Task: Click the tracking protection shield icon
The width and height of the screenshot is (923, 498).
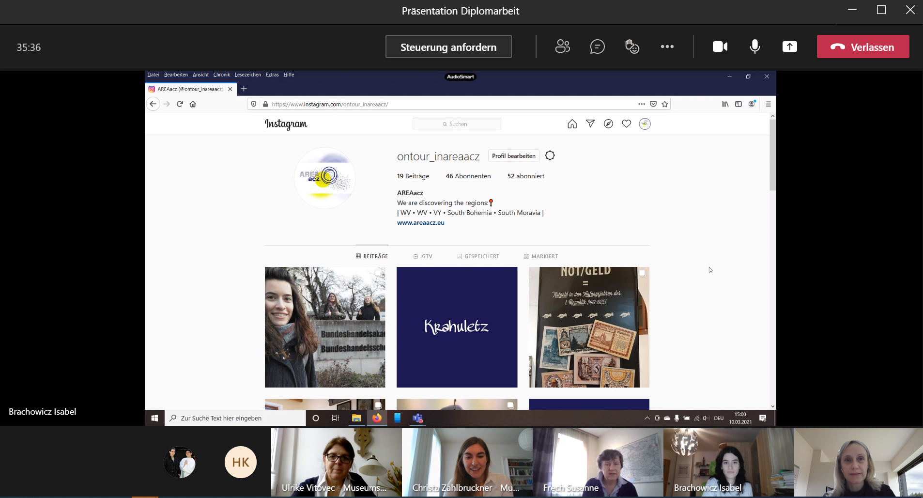Action: 254,104
